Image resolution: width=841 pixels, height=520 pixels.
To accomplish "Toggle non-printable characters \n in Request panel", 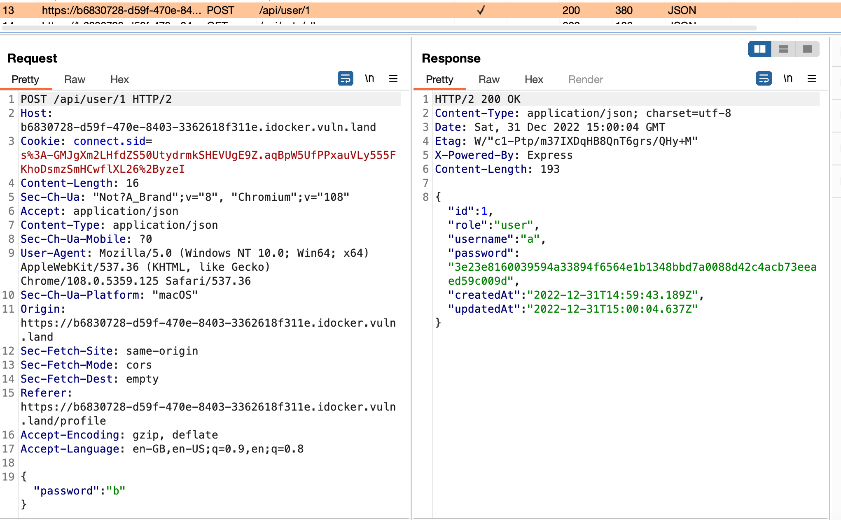I will (369, 78).
